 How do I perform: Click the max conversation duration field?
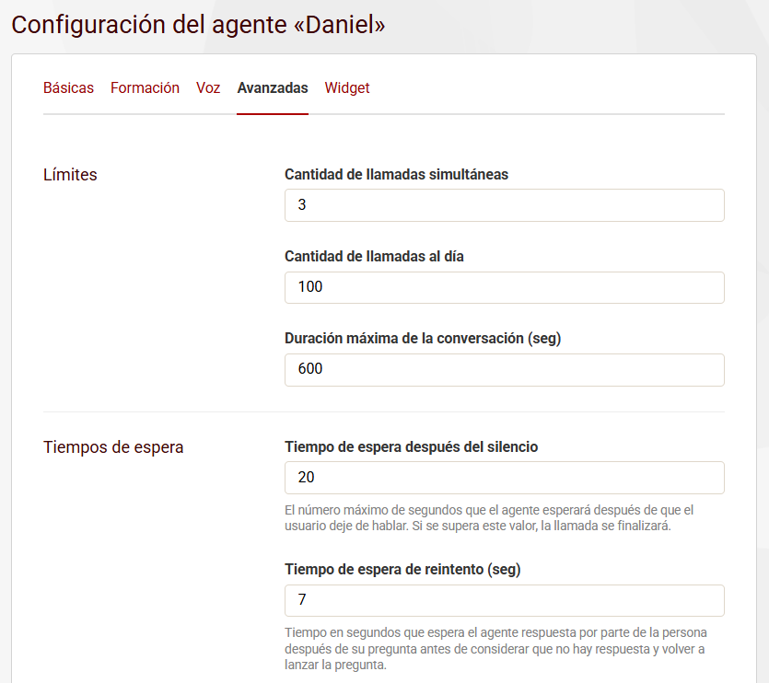point(504,370)
